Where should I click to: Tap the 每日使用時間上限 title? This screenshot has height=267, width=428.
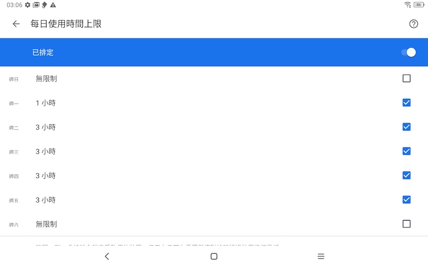pyautogui.click(x=66, y=24)
